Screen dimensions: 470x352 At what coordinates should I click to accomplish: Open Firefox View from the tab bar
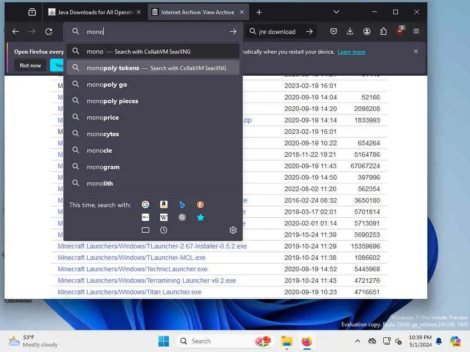pyautogui.click(x=32, y=12)
